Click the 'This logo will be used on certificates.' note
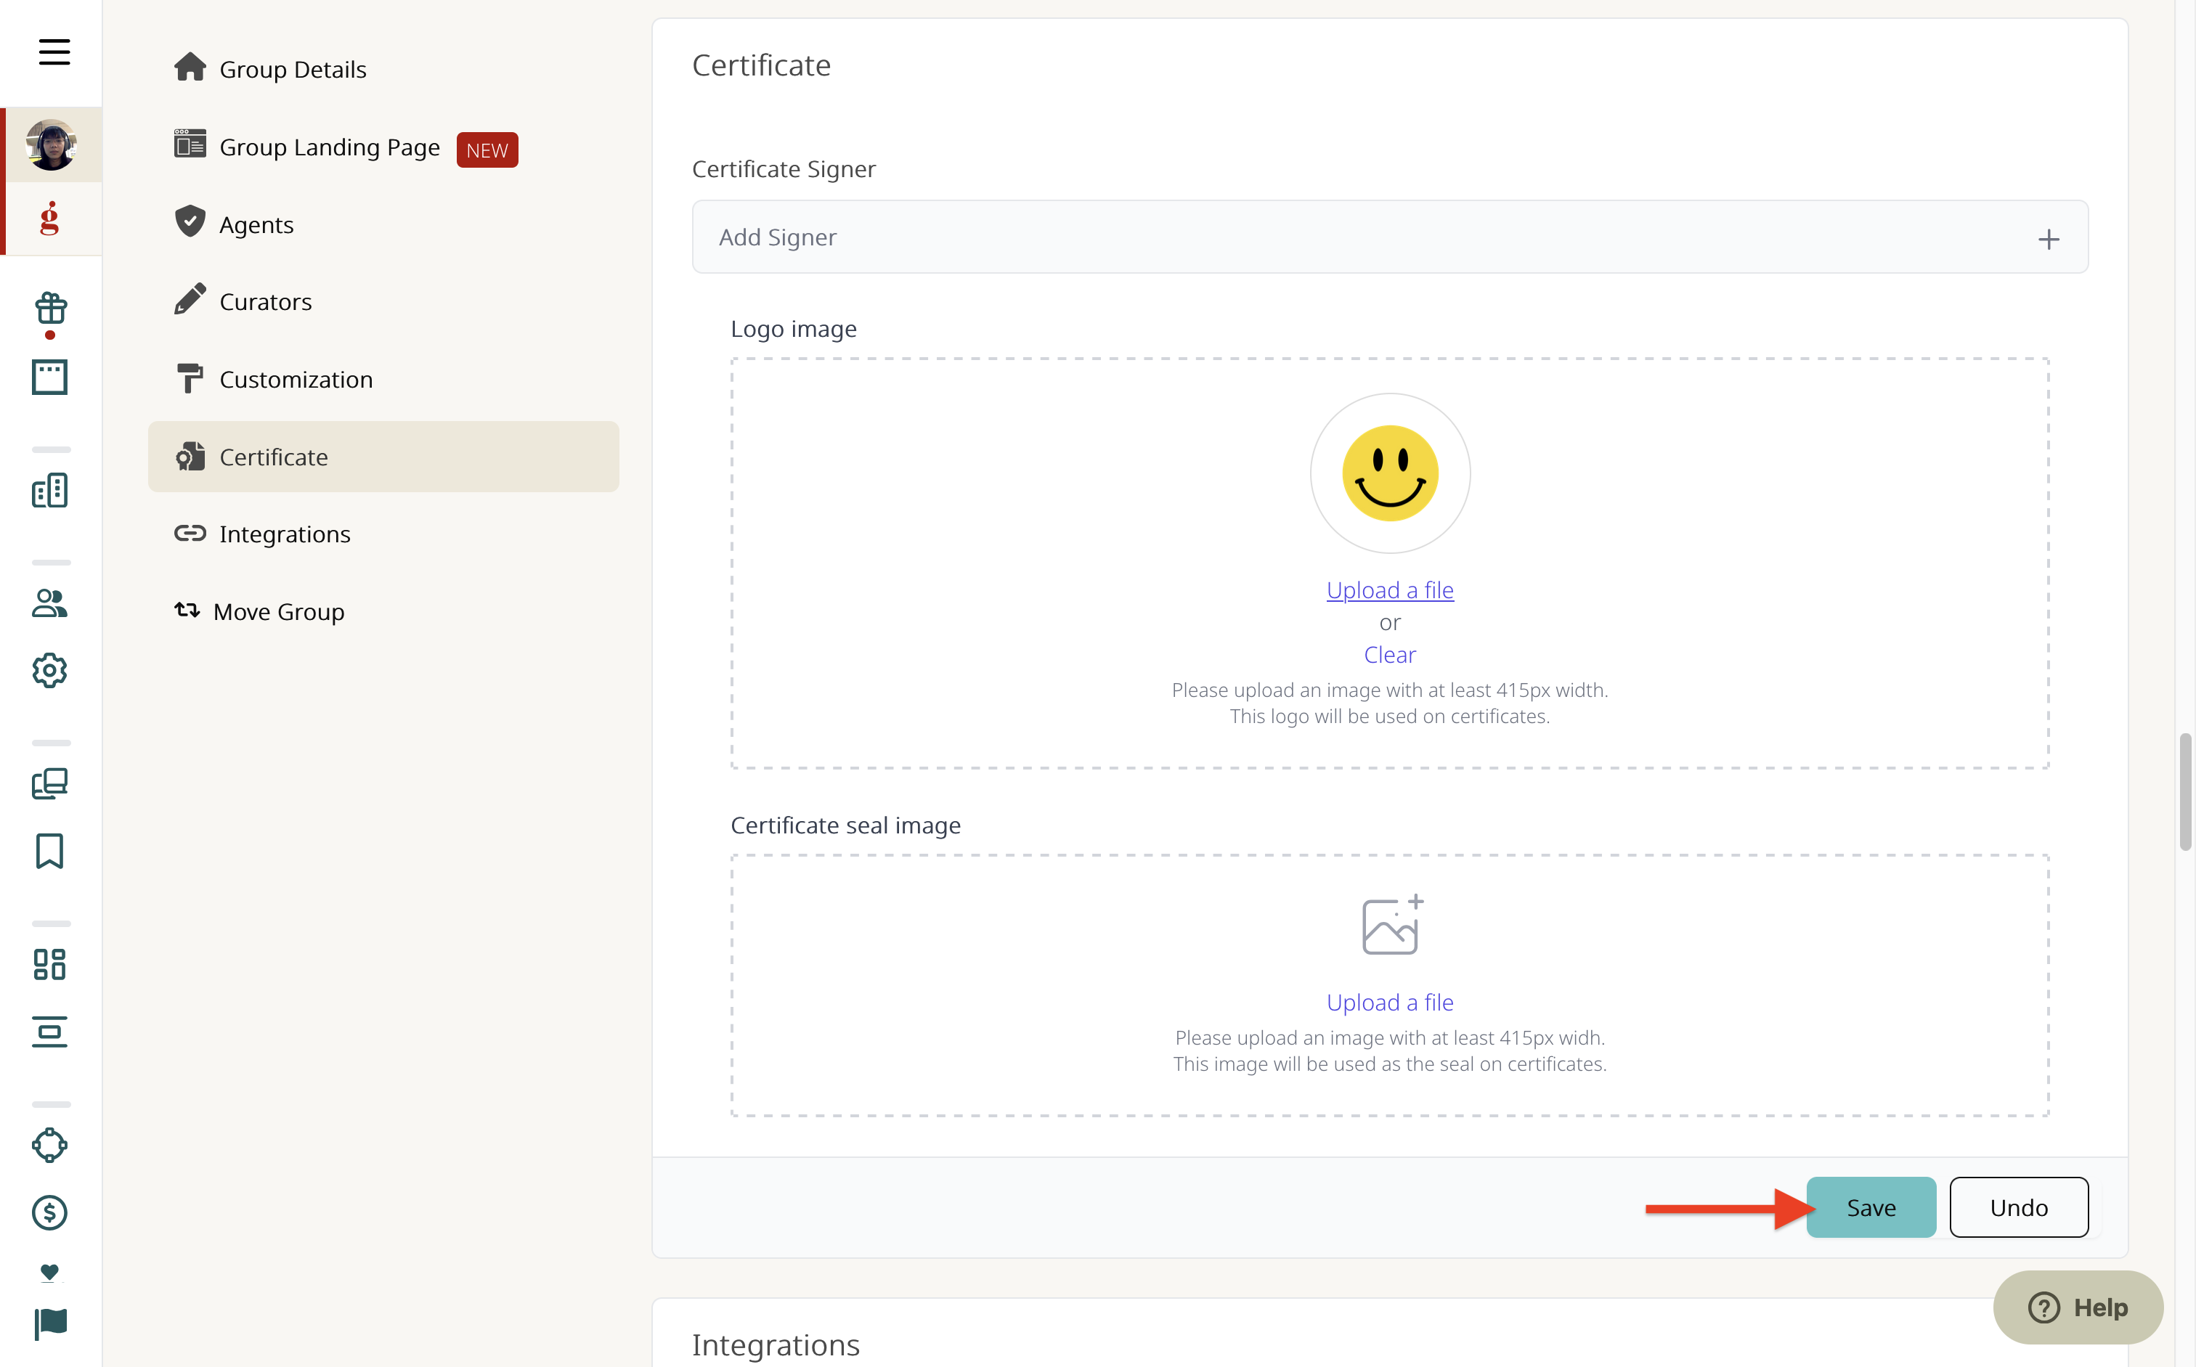Screen dimensions: 2196x1367 click(x=1390, y=716)
